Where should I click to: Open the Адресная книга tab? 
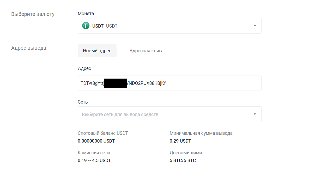point(146,50)
